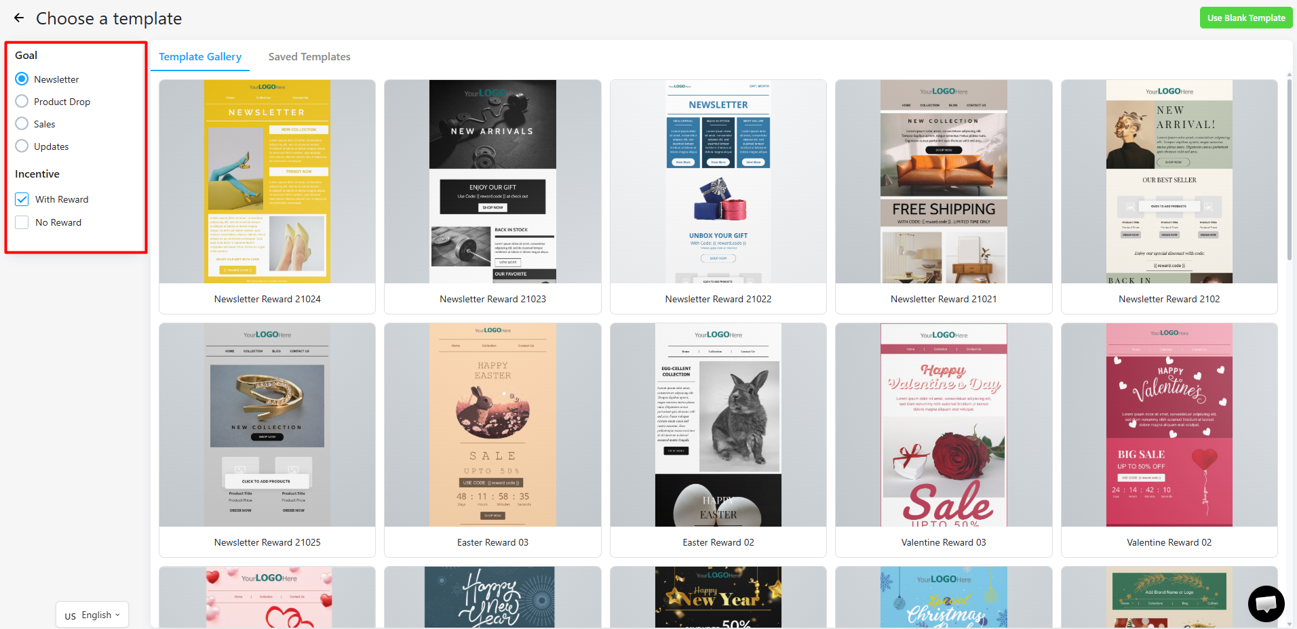Go back using the left arrow icon

click(x=19, y=18)
